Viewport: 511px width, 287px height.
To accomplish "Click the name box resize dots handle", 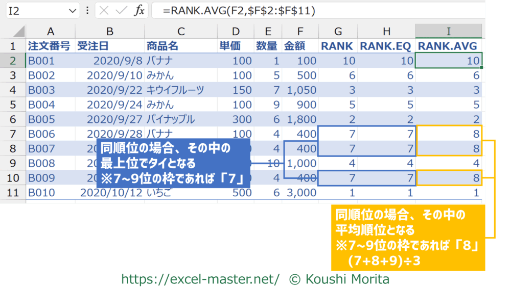I will [x=87, y=11].
